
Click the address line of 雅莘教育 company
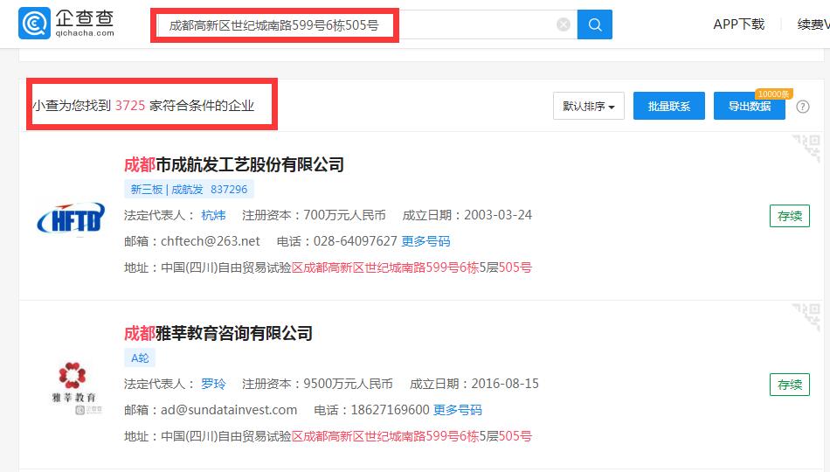coord(328,436)
